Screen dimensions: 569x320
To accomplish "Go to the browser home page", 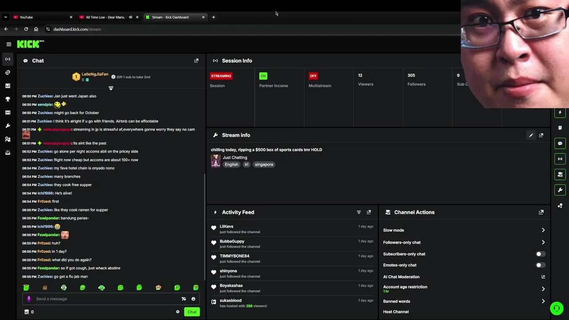I will coord(36,29).
